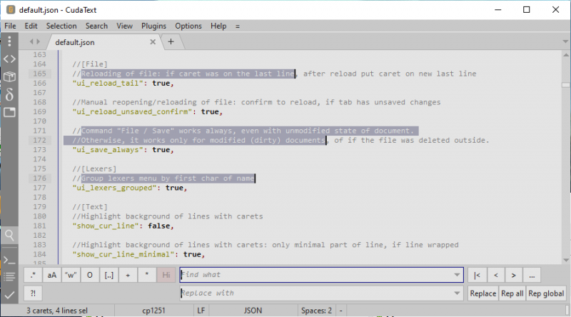Toggle in-selection [..] search option
The height and width of the screenshot is (317, 571).
109,275
